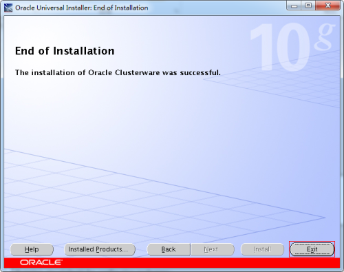Viewport: 344px width, 272px height.
Task: Maximize the installer window
Action: tap(308, 6)
